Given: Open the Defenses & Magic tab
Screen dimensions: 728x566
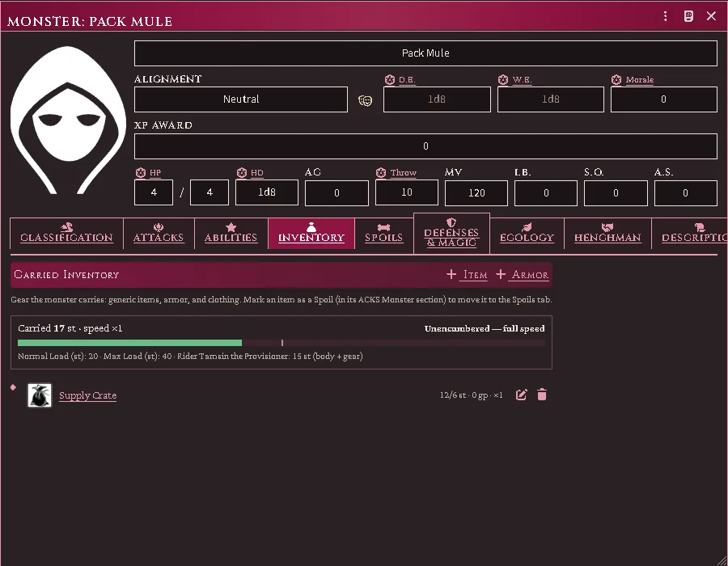Looking at the screenshot, I should [x=451, y=234].
